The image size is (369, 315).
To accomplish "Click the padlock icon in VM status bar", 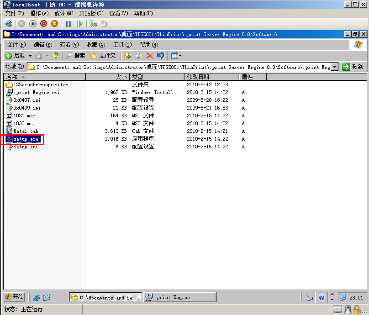I will click(x=357, y=310).
